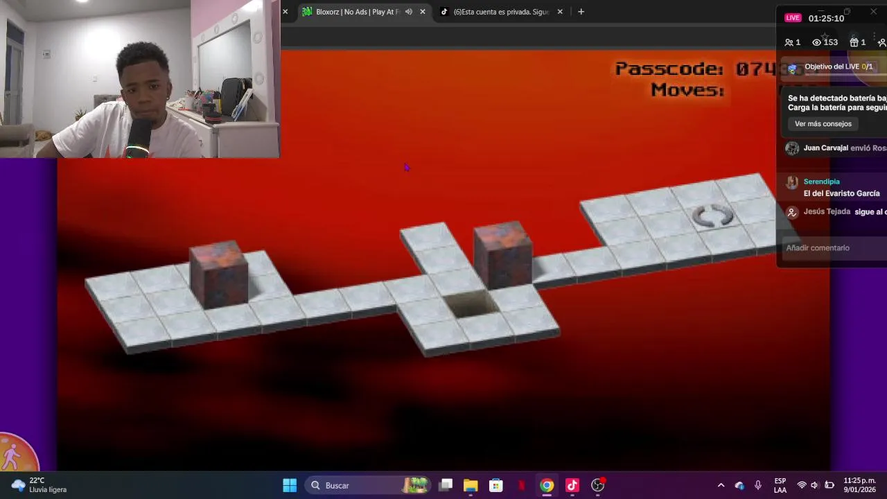Screen dimensions: 887x499
Task: Click the Serendipia username
Action: (821, 182)
